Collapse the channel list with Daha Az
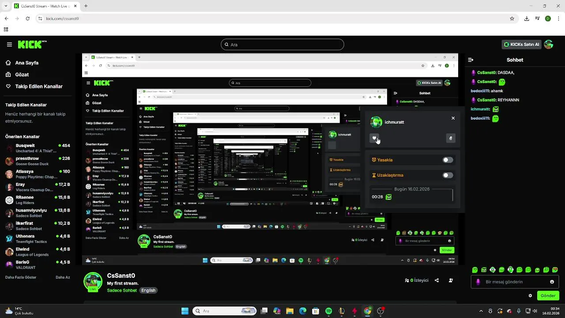Image resolution: width=565 pixels, height=318 pixels. click(63, 277)
